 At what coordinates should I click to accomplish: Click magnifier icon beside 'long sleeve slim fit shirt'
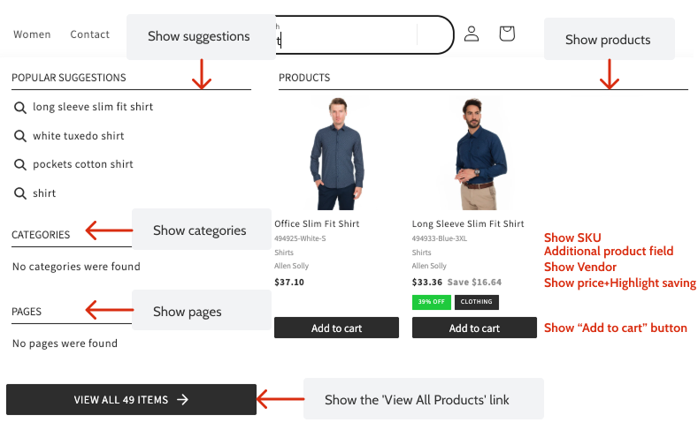(x=19, y=107)
